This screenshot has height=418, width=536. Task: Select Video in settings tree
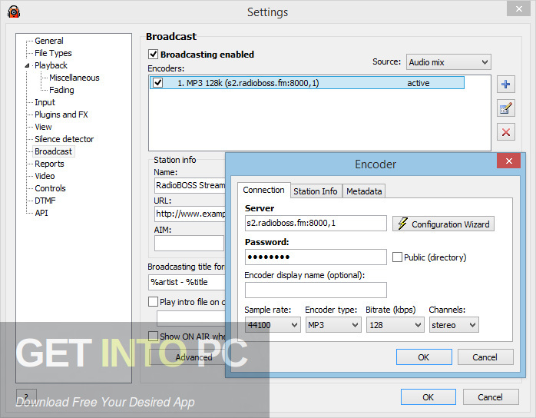45,176
